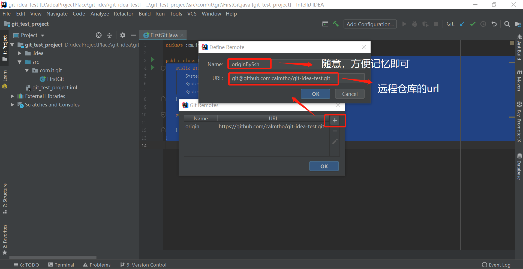Collapse the src folder

click(x=20, y=62)
